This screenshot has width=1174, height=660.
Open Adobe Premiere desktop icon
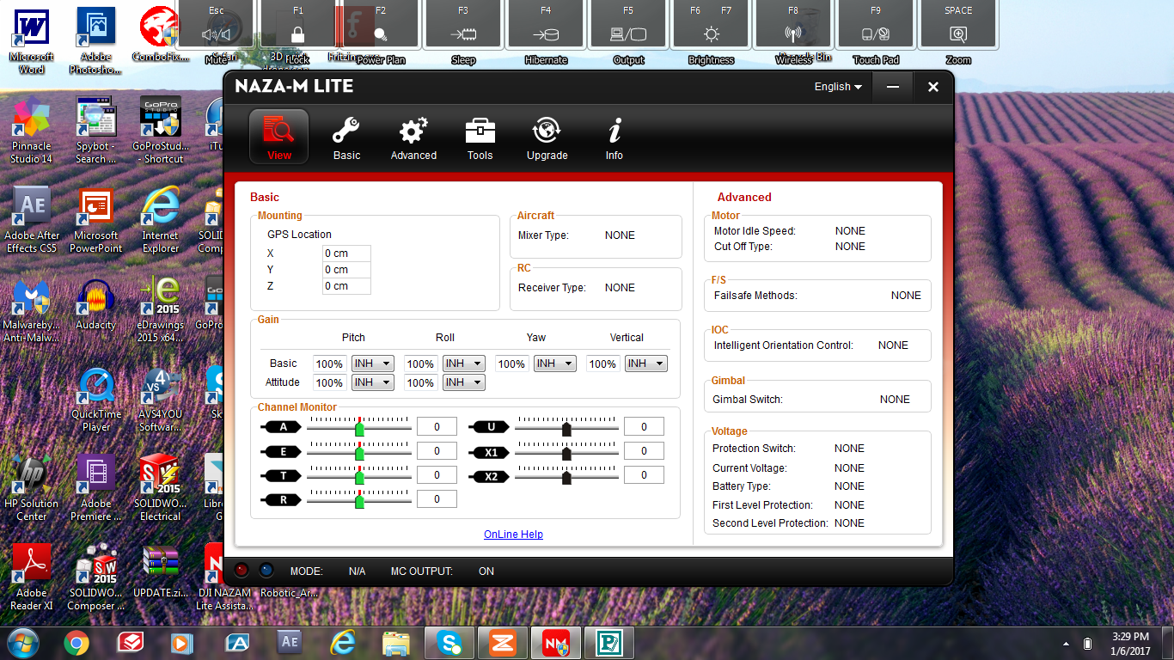click(x=96, y=488)
